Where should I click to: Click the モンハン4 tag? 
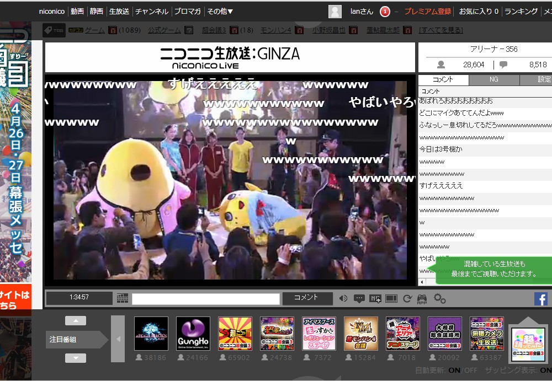tap(275, 30)
